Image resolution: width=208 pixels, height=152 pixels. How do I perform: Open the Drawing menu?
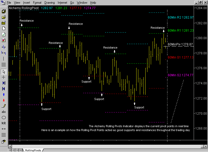49,3
